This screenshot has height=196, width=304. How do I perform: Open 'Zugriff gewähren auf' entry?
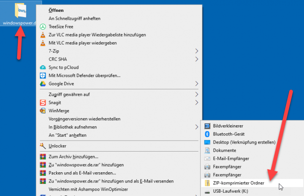point(119,94)
